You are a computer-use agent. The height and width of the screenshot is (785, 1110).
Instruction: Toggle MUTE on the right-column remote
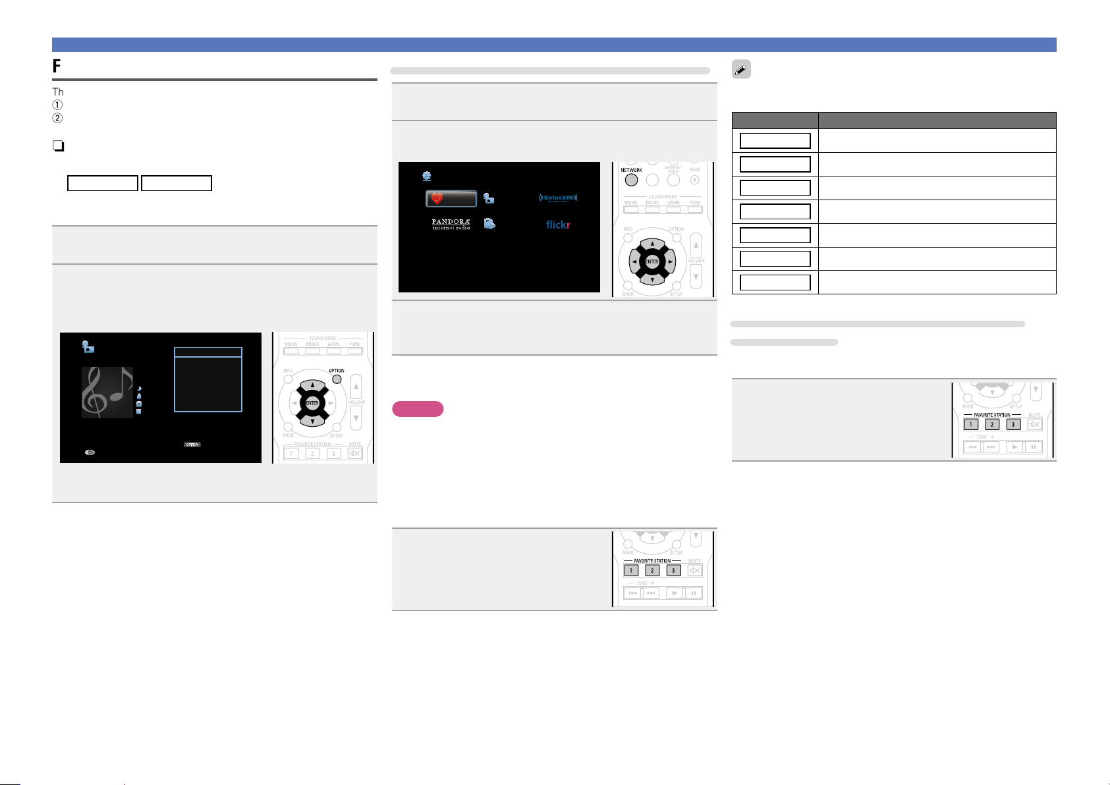[1034, 425]
